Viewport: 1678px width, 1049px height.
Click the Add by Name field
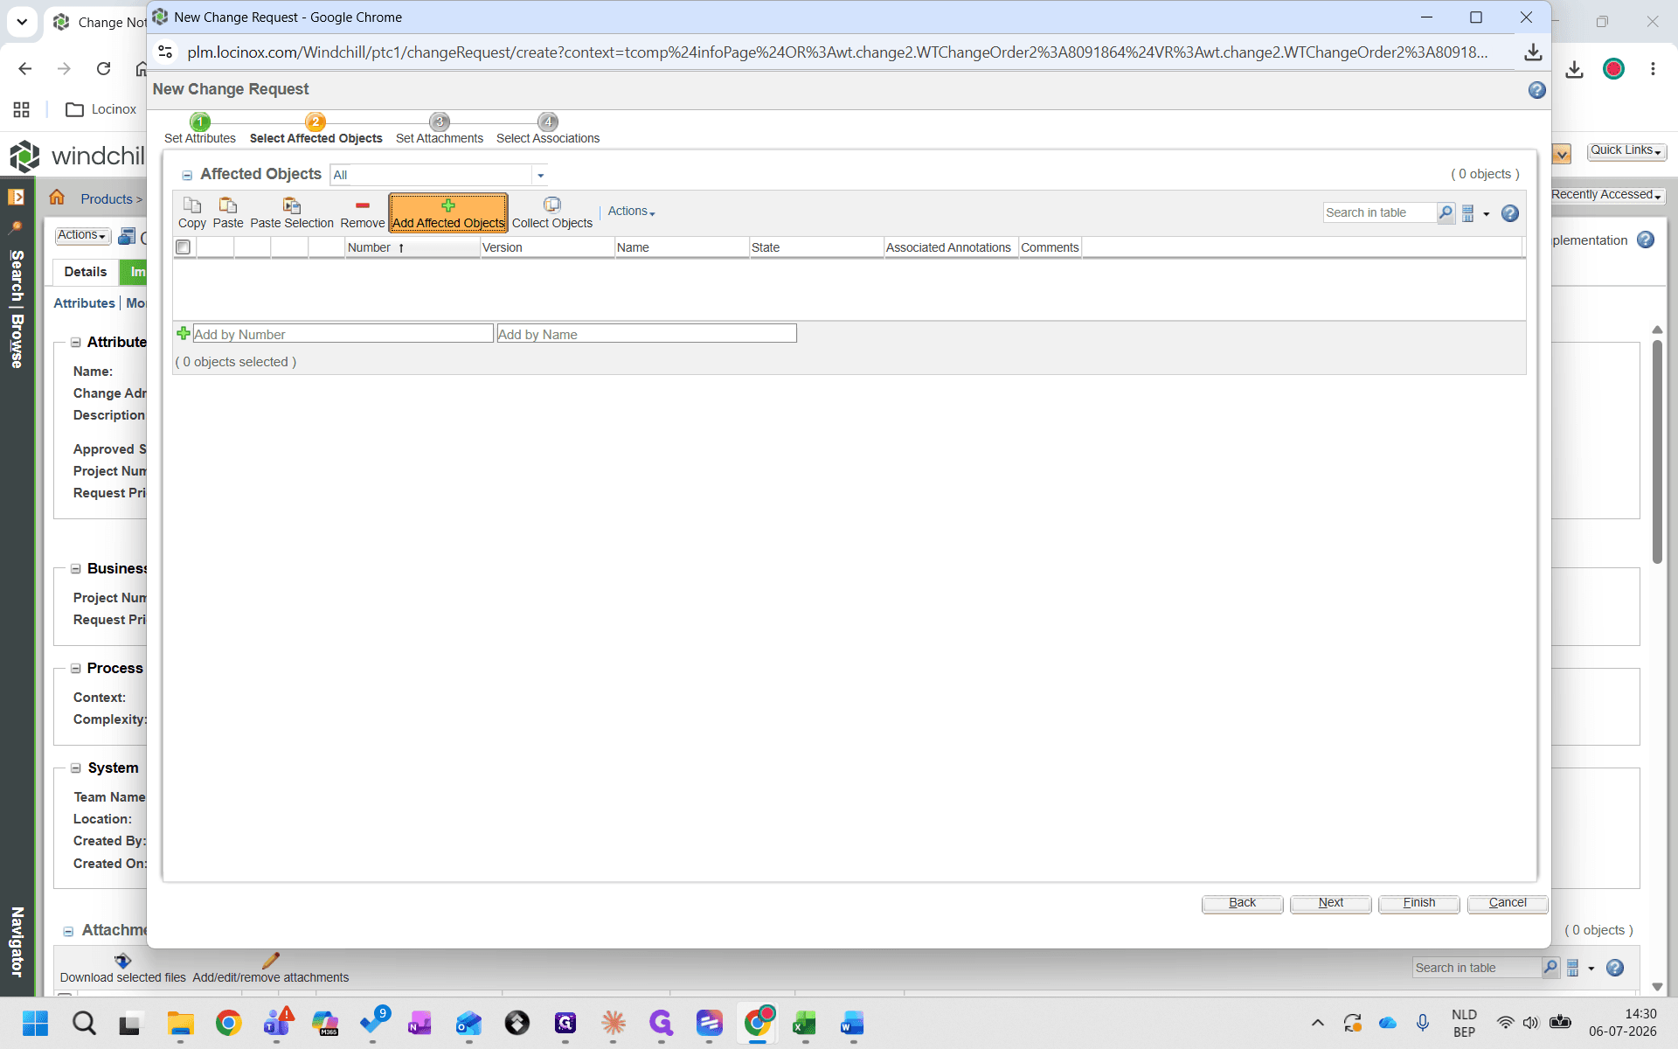coord(647,334)
